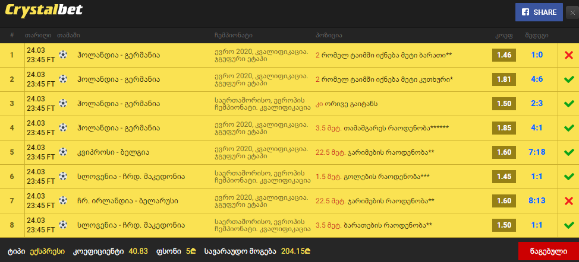Click the კოეფ column header
Screen dimensions: 579x262
pyautogui.click(x=504, y=36)
